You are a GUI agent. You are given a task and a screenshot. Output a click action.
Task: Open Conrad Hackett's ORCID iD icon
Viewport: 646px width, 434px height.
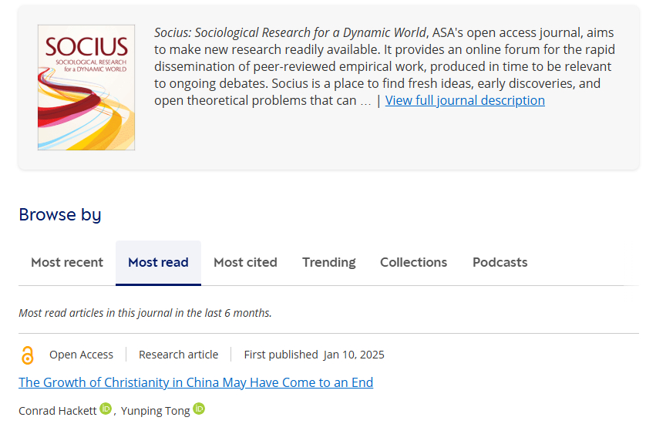point(106,409)
